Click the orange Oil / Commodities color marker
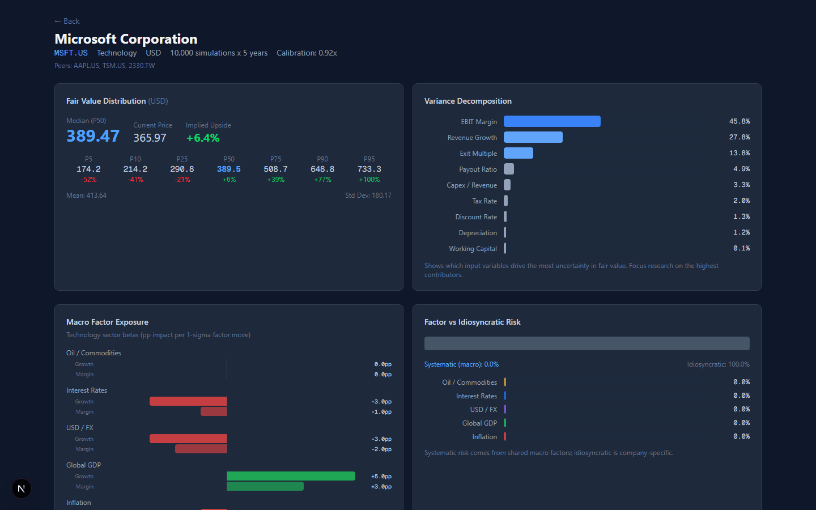 (505, 382)
